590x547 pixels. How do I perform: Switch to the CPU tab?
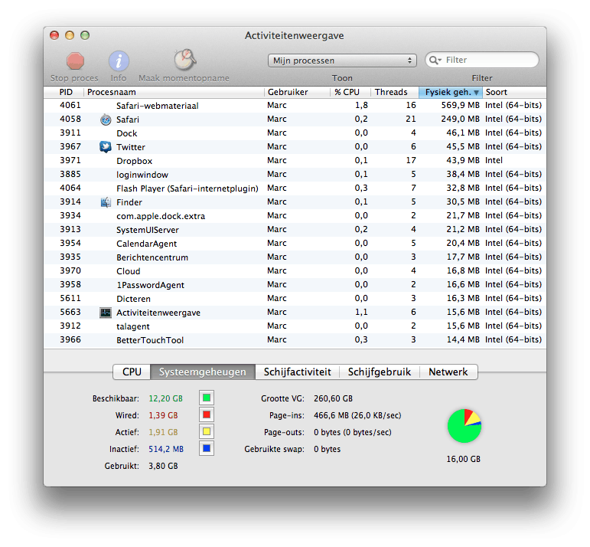point(132,372)
